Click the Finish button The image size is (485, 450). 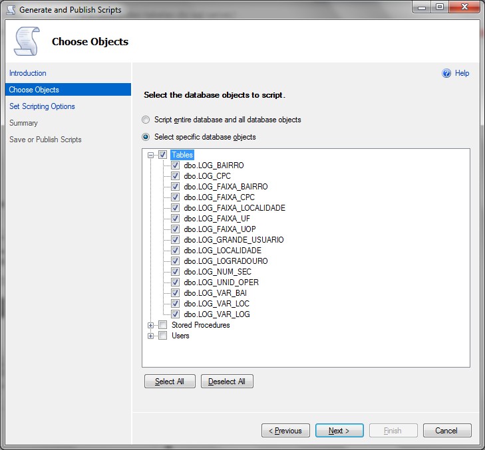coord(393,431)
